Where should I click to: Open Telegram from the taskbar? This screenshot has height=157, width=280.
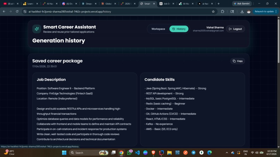tap(193, 152)
